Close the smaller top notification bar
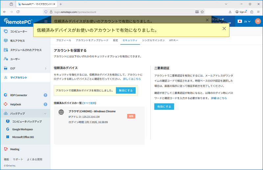The image size is (263, 170). 207,20
